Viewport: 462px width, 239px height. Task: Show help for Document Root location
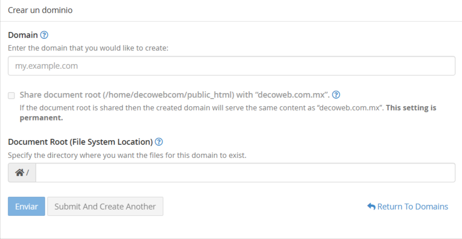tap(159, 142)
